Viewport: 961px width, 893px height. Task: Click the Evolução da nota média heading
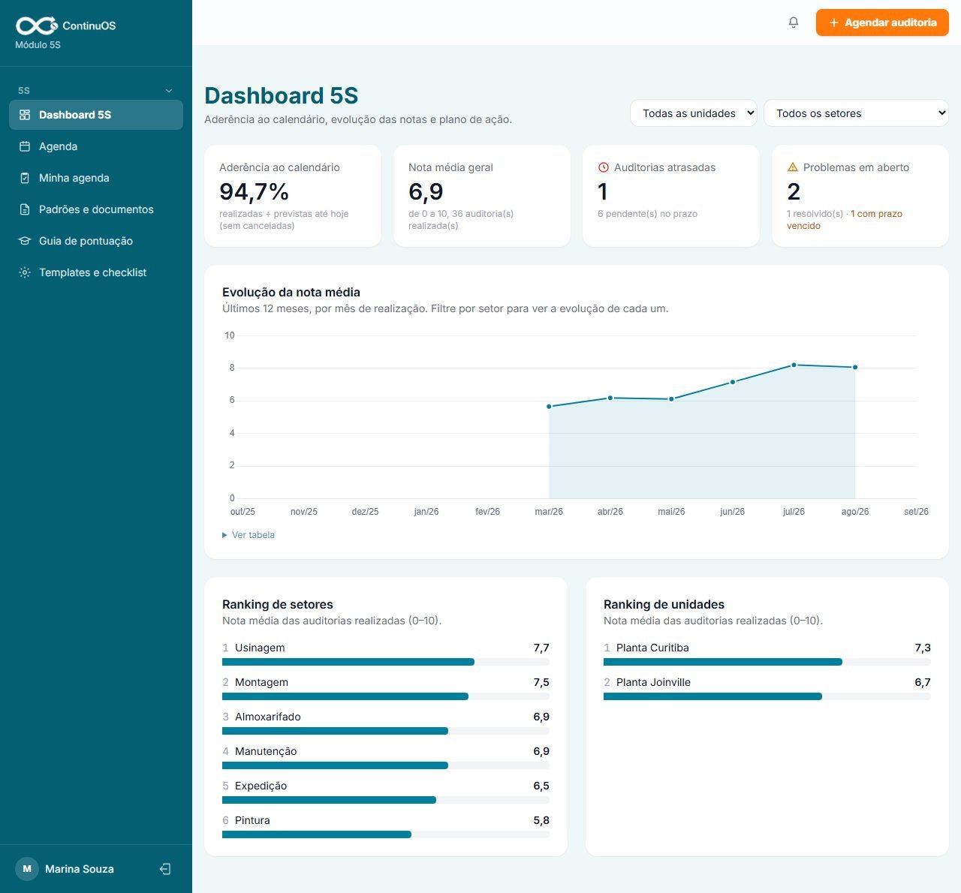(x=291, y=292)
